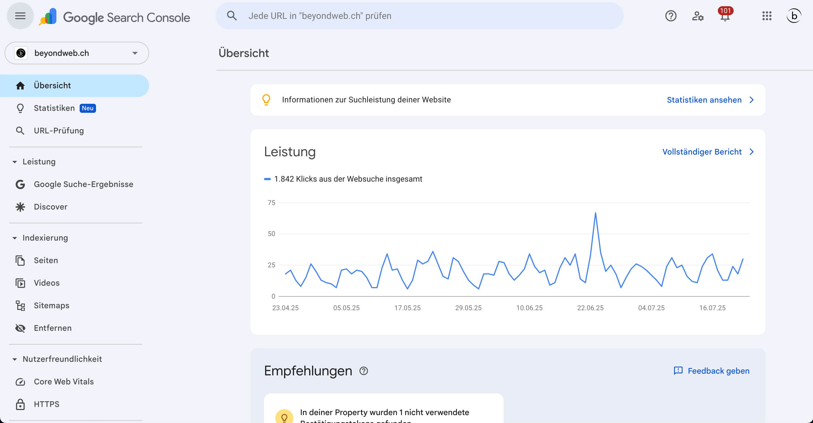This screenshot has height=423, width=813.
Task: Click the HTTPS lock icon
Action: point(20,404)
